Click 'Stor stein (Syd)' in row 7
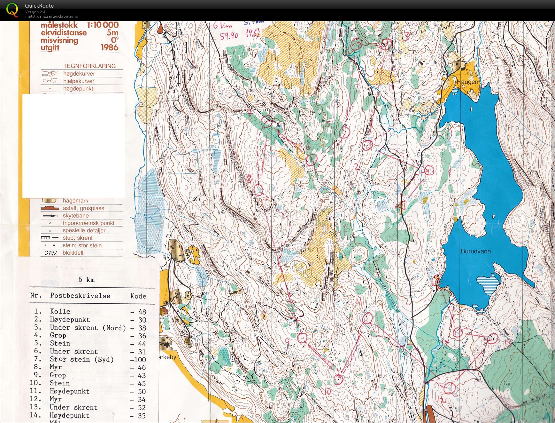 coord(82,359)
